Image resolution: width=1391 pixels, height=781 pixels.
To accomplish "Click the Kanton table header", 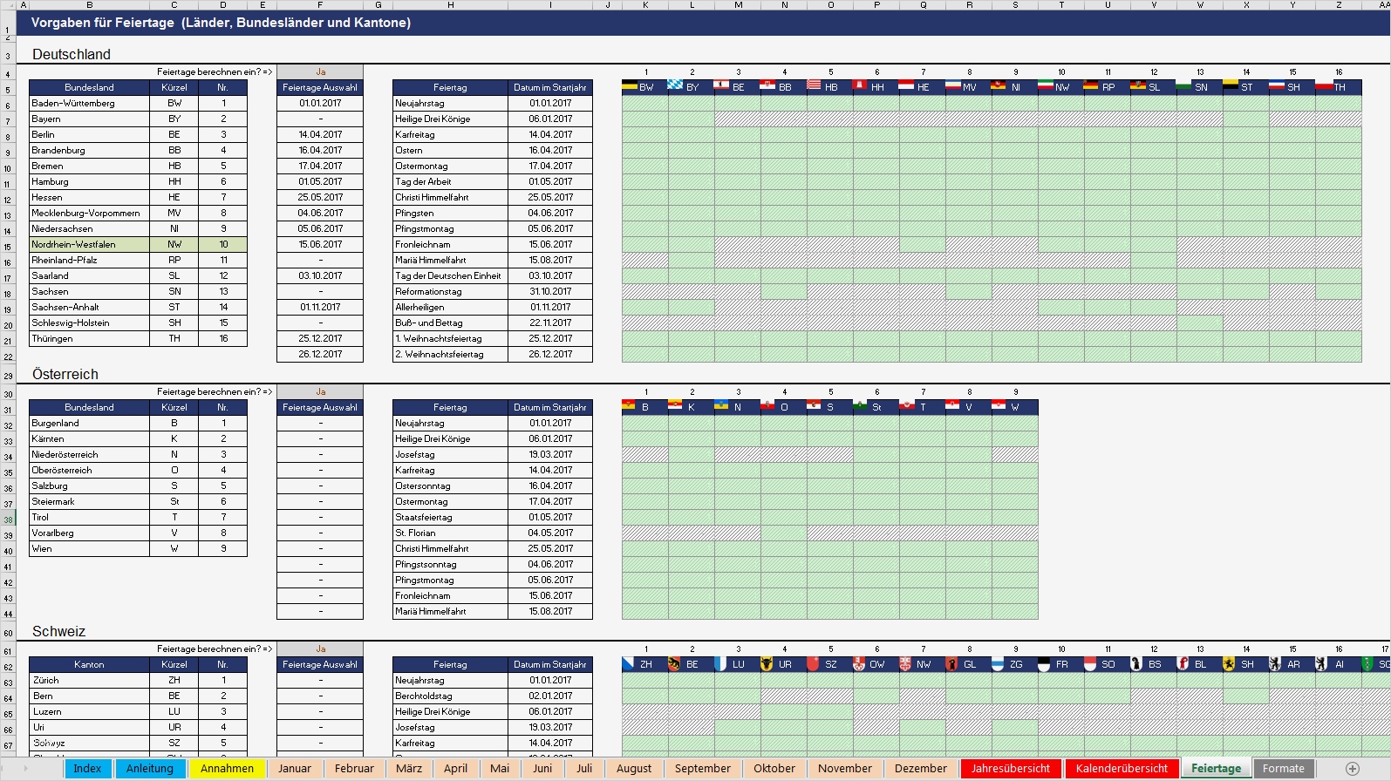I will [x=89, y=664].
